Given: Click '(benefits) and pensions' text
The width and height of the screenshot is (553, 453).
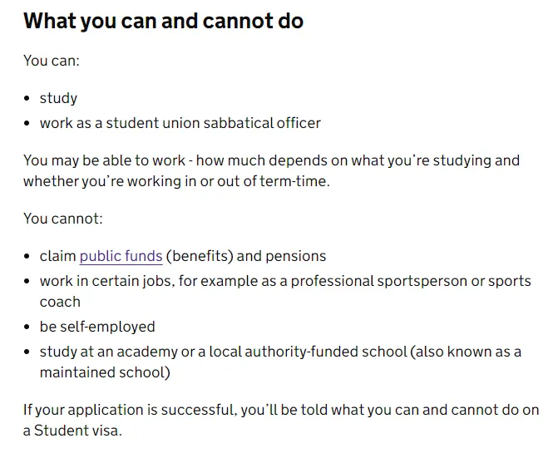Looking at the screenshot, I should pos(246,256).
